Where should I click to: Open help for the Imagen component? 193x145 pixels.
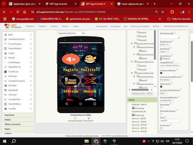pyautogui.click(x=31, y=53)
